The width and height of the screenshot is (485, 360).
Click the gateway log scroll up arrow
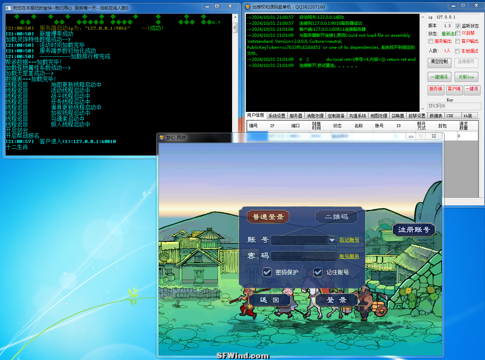(x=422, y=17)
